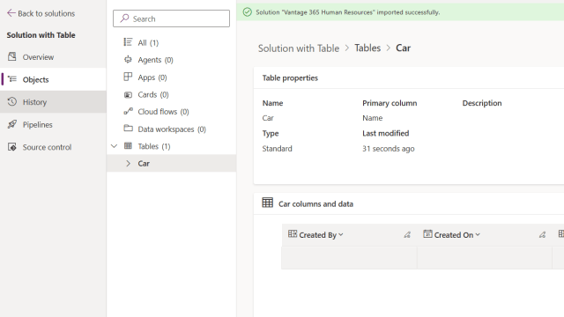Click the Type label in properties
Image resolution: width=564 pixels, height=317 pixels.
click(x=271, y=133)
